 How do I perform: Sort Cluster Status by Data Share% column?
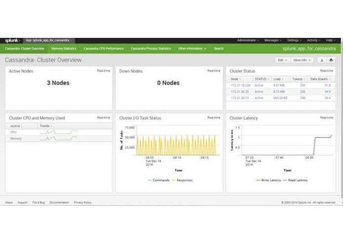(x=321, y=79)
